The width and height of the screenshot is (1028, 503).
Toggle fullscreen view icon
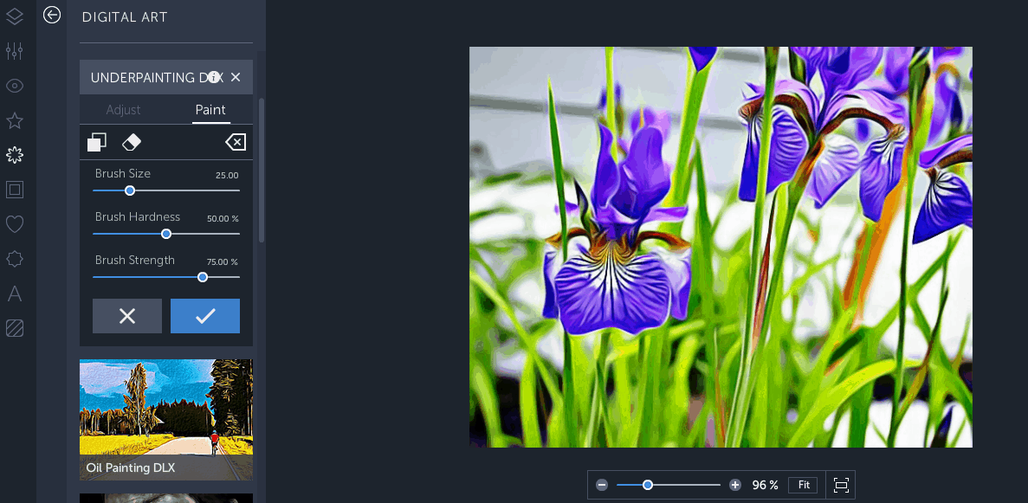[x=840, y=486]
